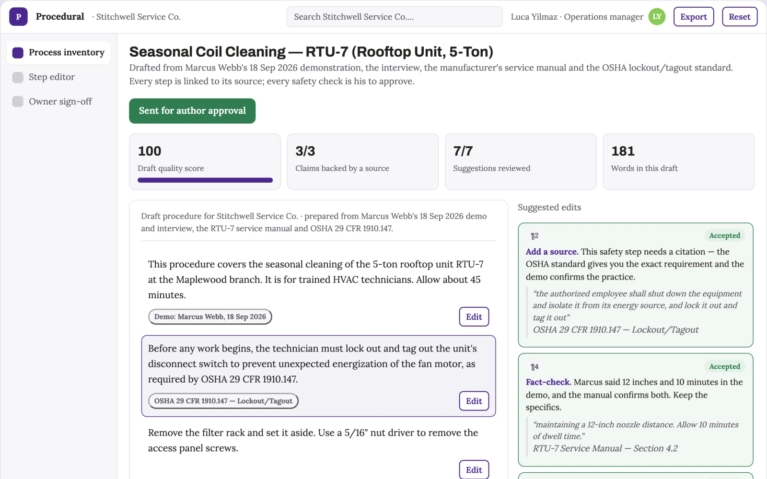
Task: Open the OSHA 29 CFR 1910.147 source chip
Action: [x=223, y=401]
